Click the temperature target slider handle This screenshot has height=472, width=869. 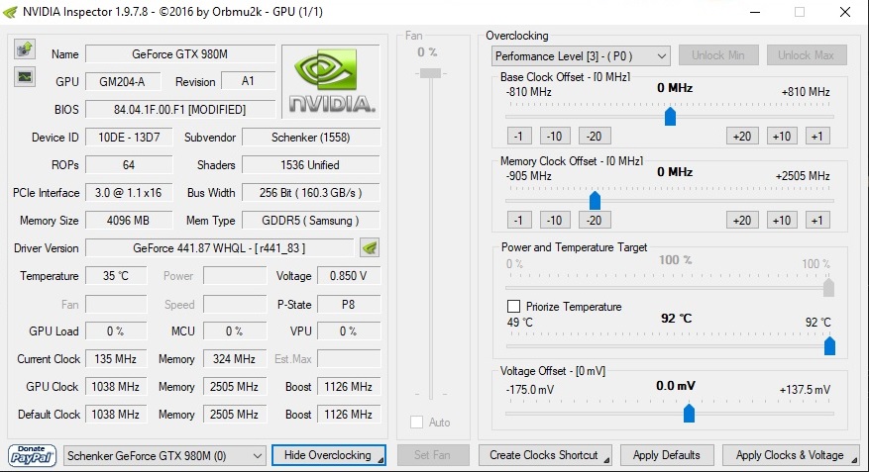coord(829,346)
